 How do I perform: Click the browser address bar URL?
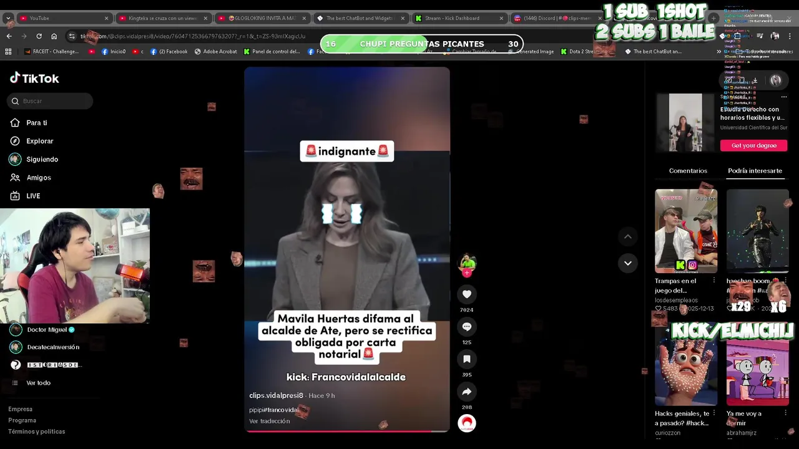point(194,36)
